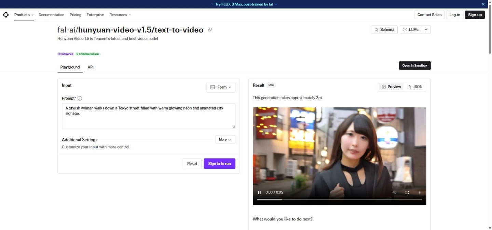Image resolution: width=492 pixels, height=230 pixels.
Task: Click 'What would you like to do next?'
Action: coord(283,219)
